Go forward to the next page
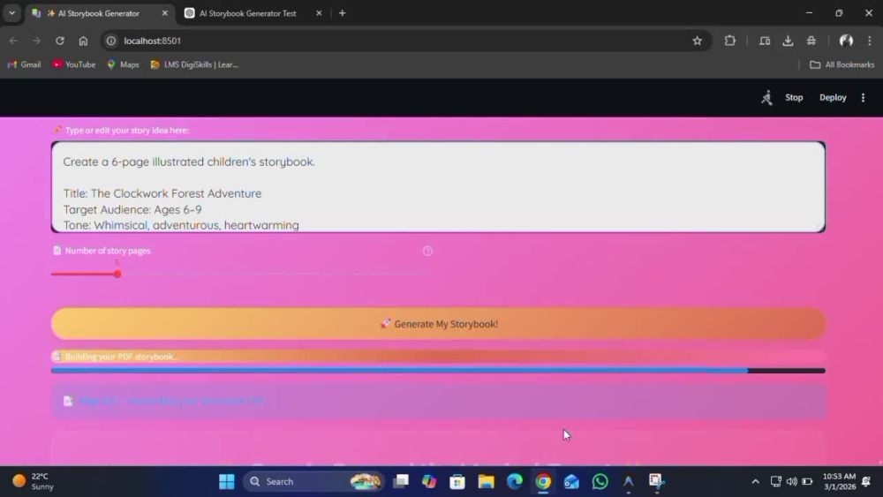Screen dimensions: 883x497 point(36,41)
